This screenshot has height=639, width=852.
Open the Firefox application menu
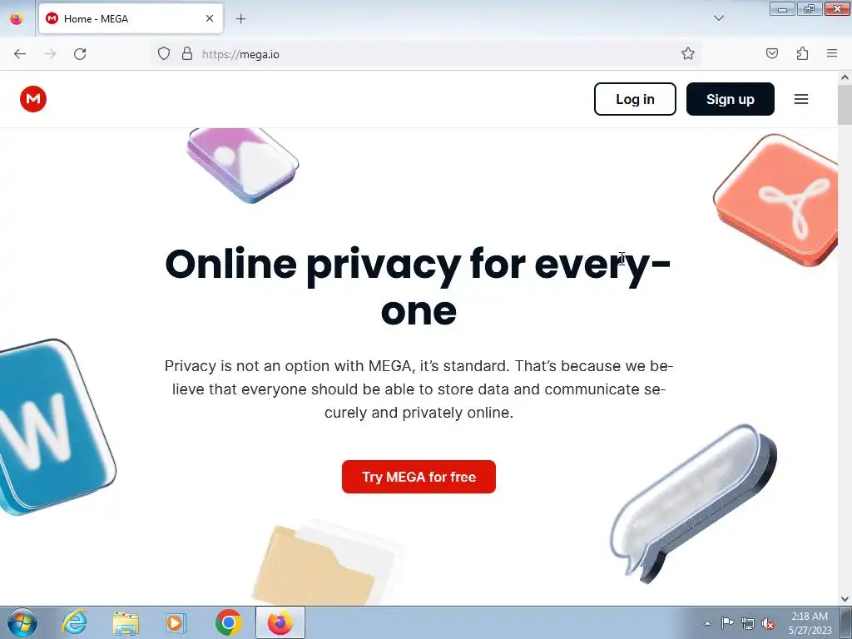tap(832, 53)
